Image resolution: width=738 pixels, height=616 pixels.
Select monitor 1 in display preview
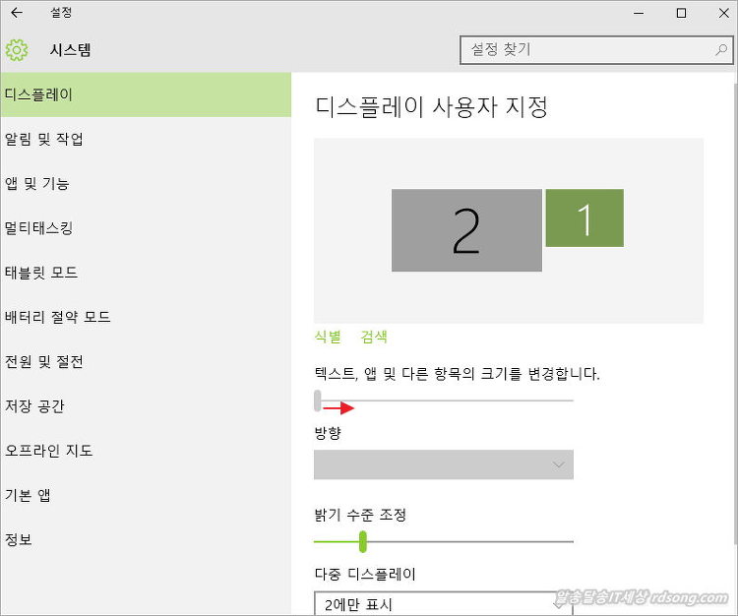584,218
